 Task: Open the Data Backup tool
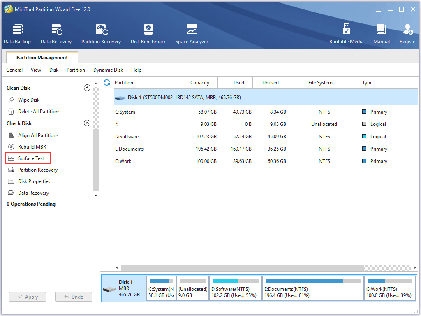17,33
